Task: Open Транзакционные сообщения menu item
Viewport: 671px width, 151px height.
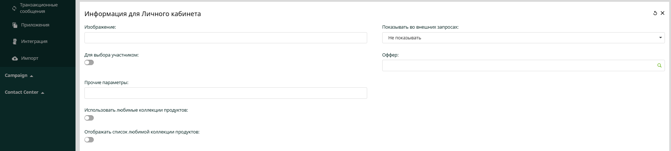Action: (38, 8)
